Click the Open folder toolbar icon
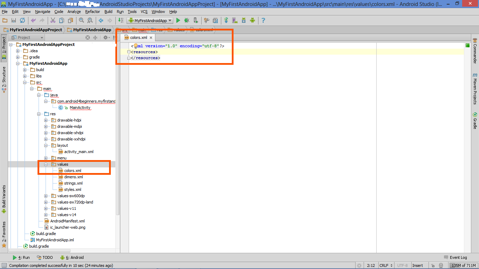Viewport: 479px width, 269px height. pyautogui.click(x=5, y=21)
